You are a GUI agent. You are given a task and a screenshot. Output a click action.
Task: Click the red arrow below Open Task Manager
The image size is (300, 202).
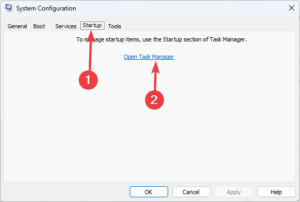pos(156,76)
